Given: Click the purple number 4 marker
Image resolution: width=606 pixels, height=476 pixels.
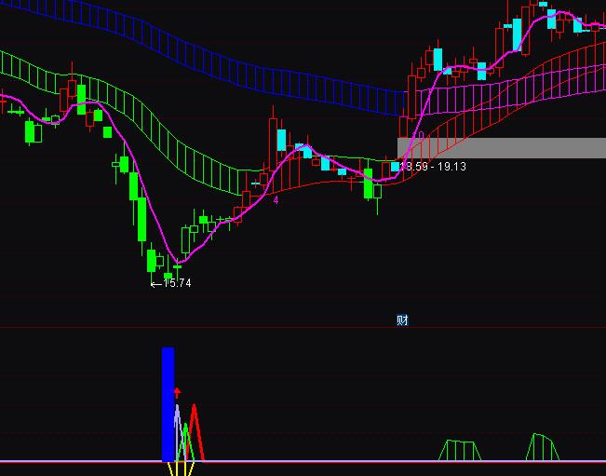Looking at the screenshot, I should (276, 199).
